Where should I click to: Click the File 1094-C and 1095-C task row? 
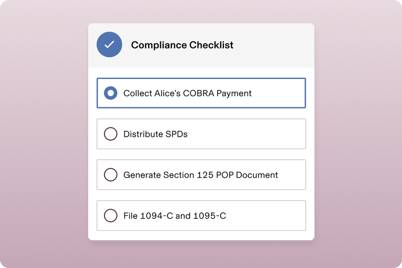coord(201,216)
